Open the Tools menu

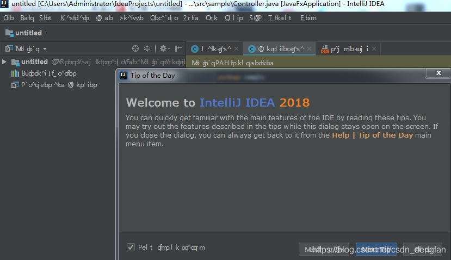(x=233, y=18)
